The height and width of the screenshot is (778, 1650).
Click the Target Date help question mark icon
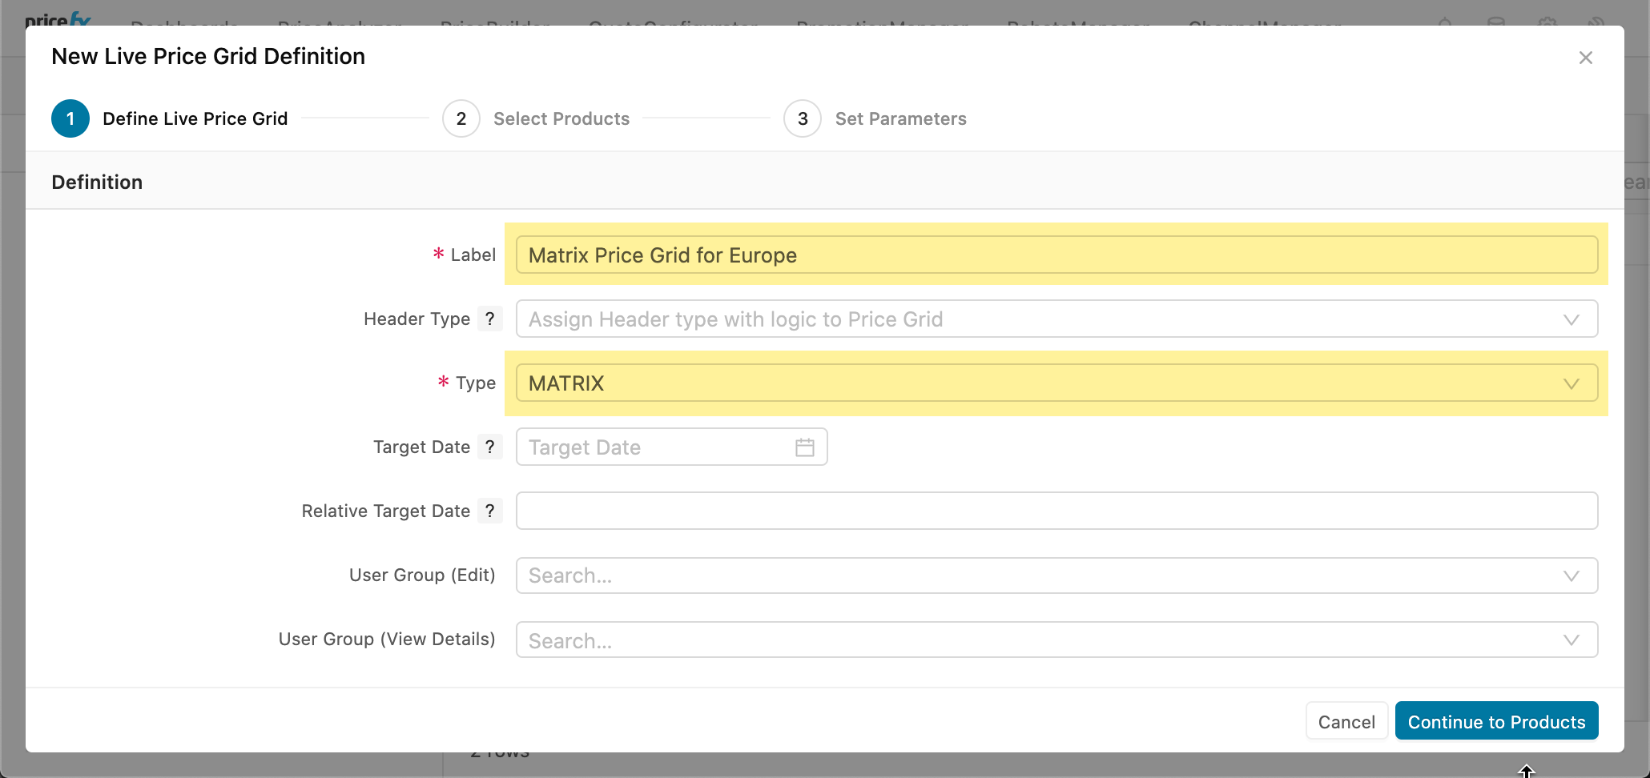click(489, 447)
